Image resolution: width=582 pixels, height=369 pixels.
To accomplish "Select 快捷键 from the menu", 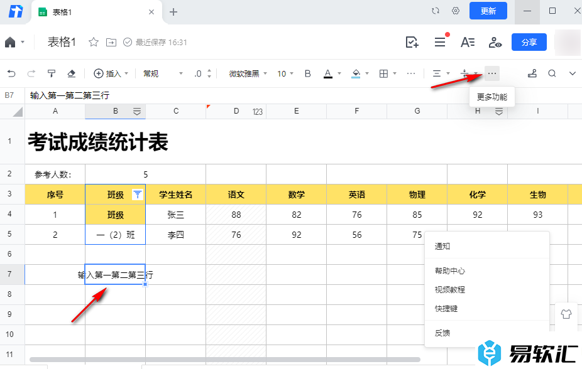I will pos(486,309).
